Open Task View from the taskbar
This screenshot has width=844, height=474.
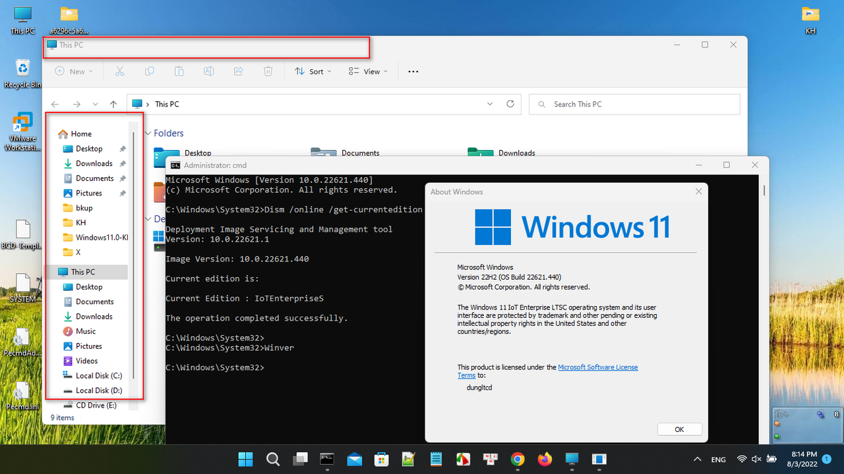coord(300,459)
